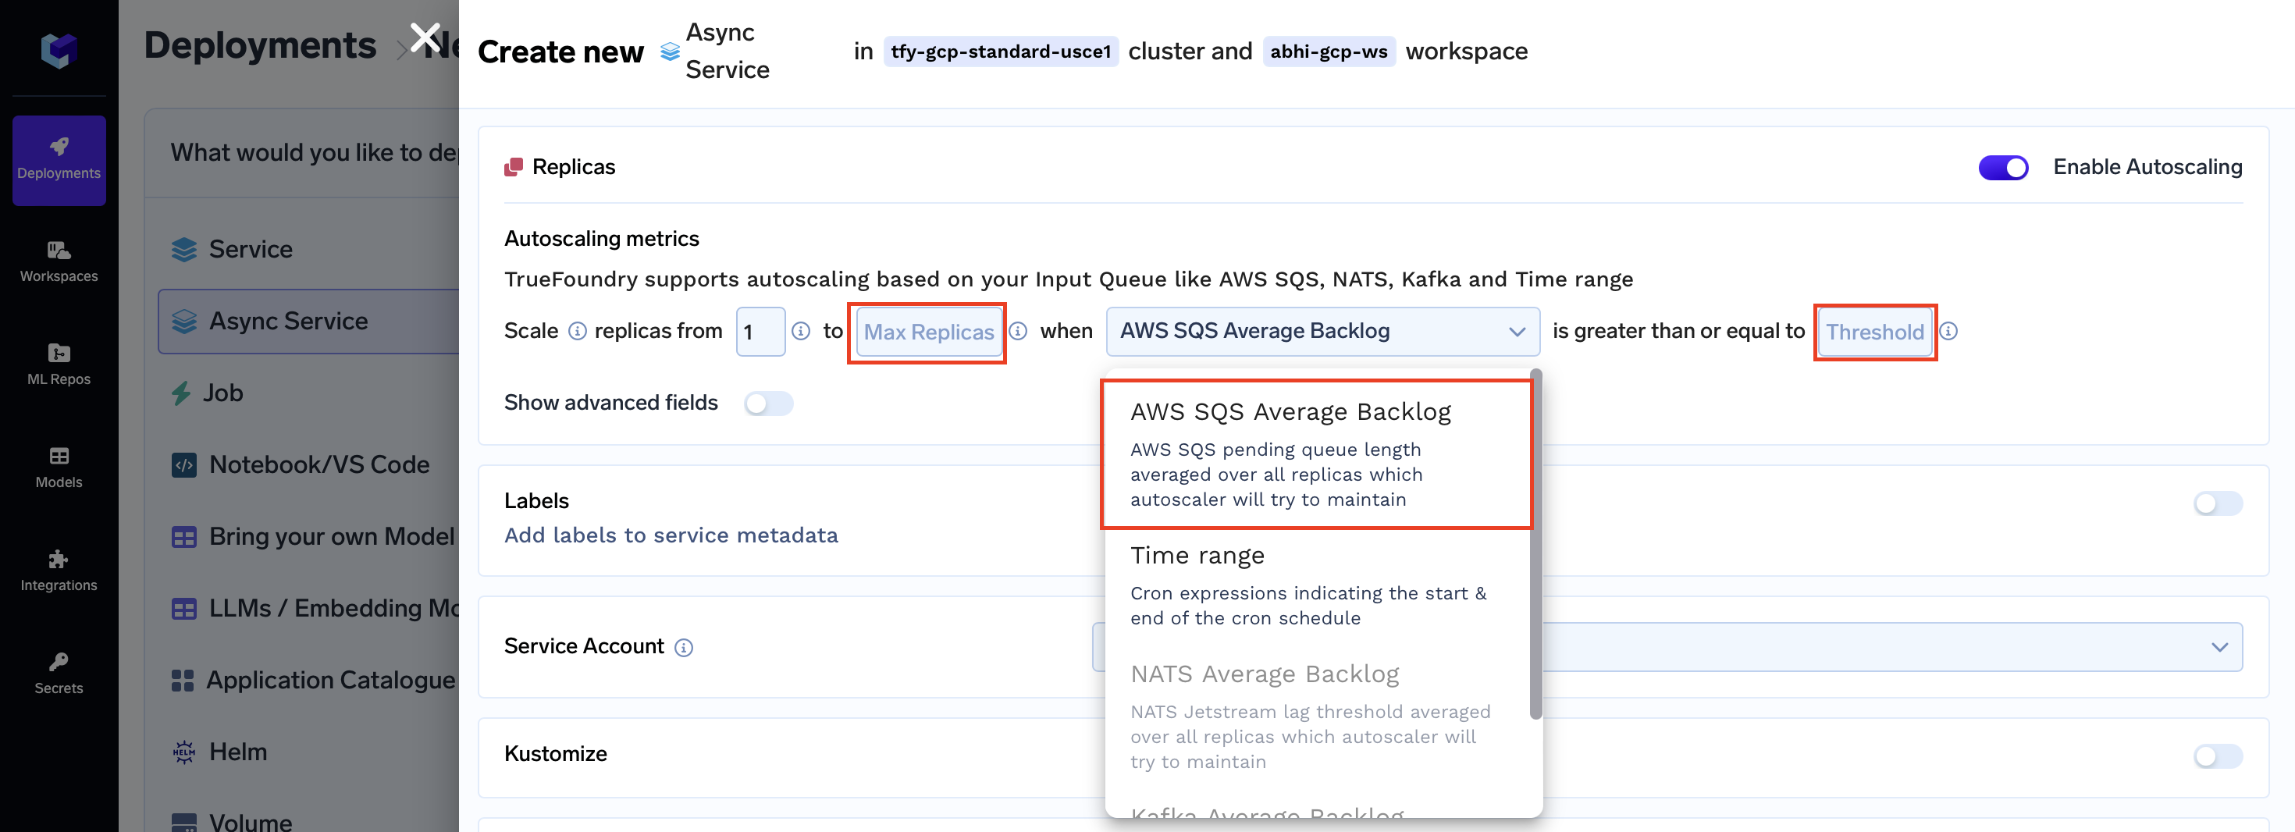Select Notebook/VS Code deployment type
The height and width of the screenshot is (832, 2295).
click(x=308, y=465)
